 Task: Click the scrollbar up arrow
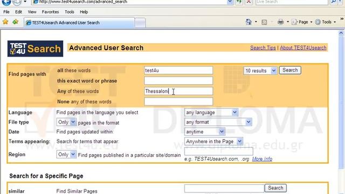point(341,33)
